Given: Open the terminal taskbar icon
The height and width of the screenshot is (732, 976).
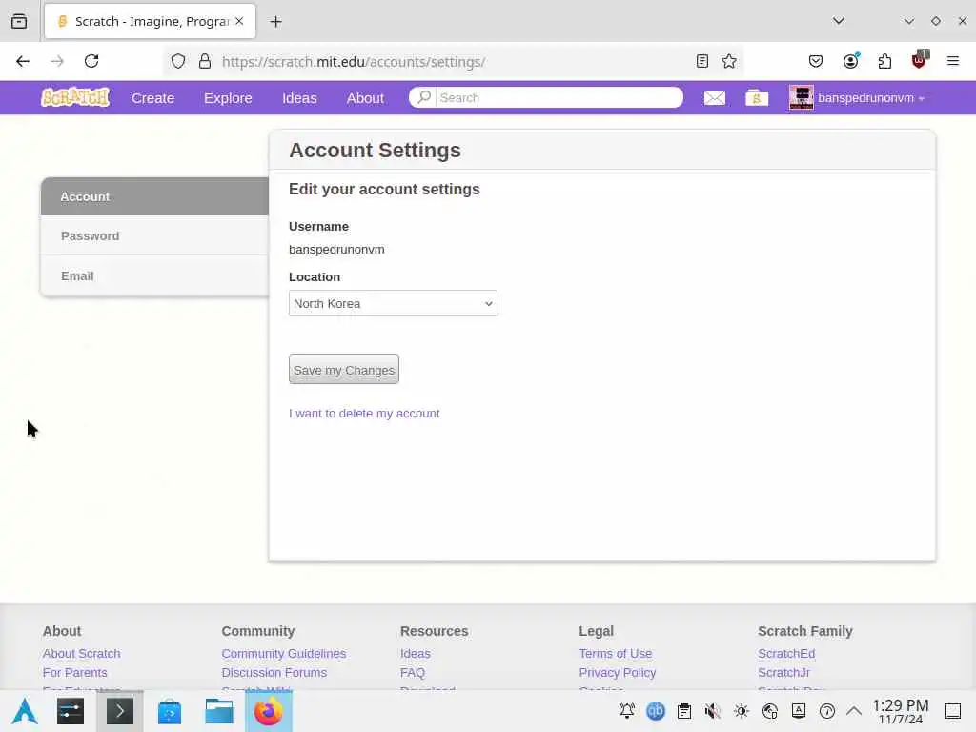Looking at the screenshot, I should tap(119, 711).
